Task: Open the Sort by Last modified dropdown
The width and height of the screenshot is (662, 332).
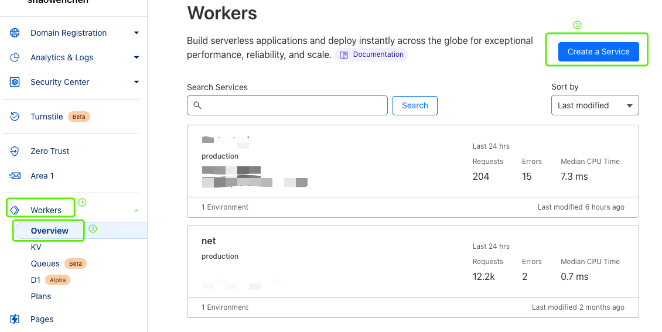Action: tap(595, 105)
